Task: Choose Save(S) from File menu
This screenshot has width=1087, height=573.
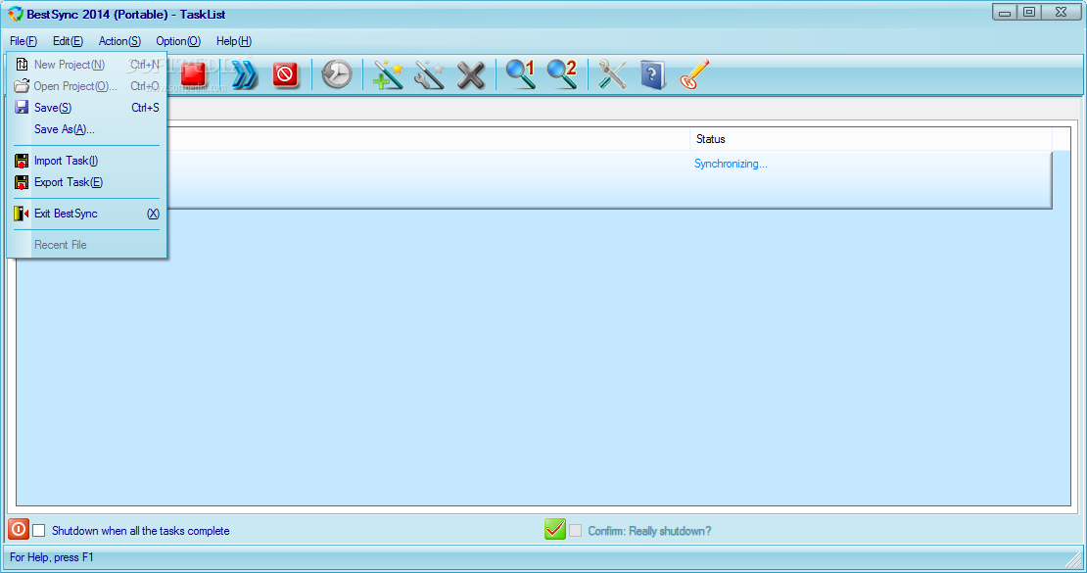Action: click(86, 108)
